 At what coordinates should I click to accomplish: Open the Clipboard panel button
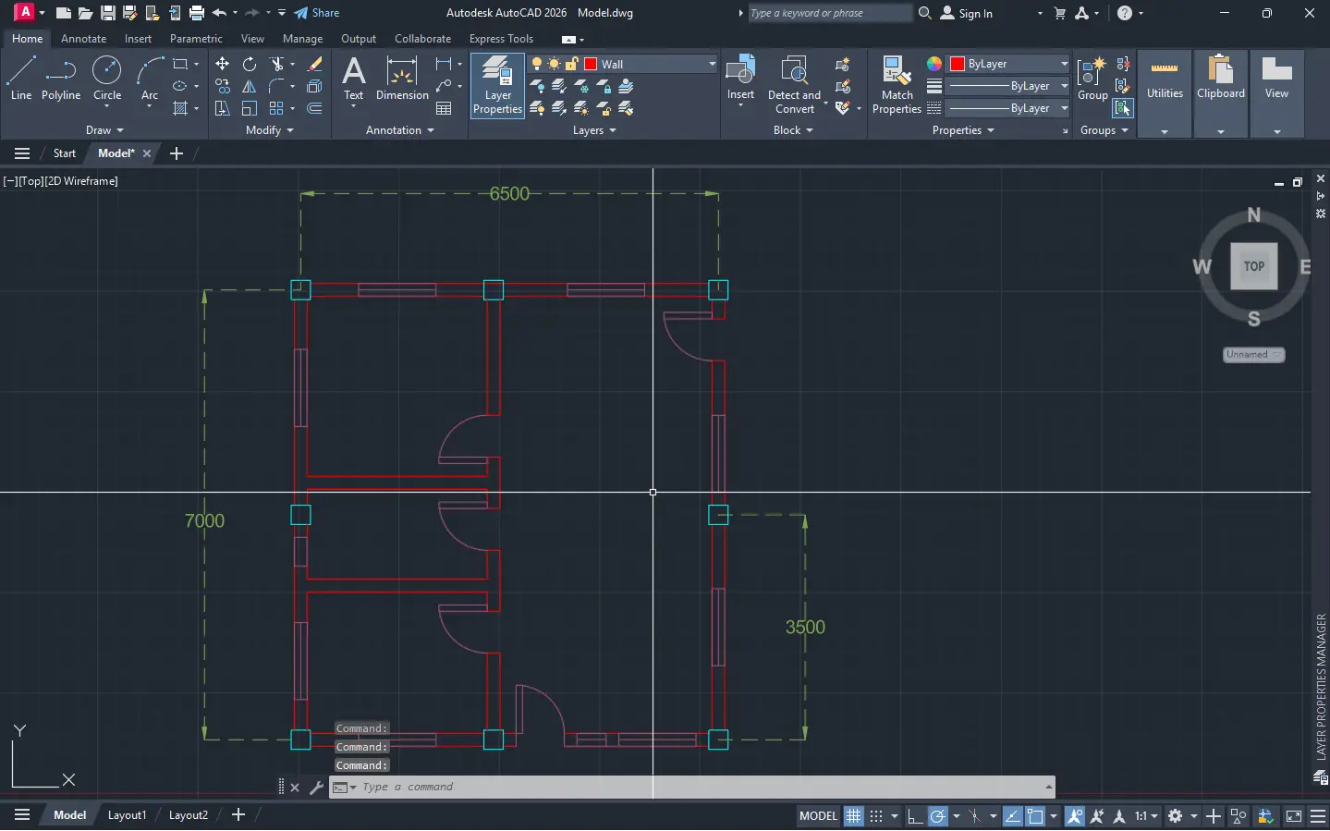pyautogui.click(x=1220, y=92)
